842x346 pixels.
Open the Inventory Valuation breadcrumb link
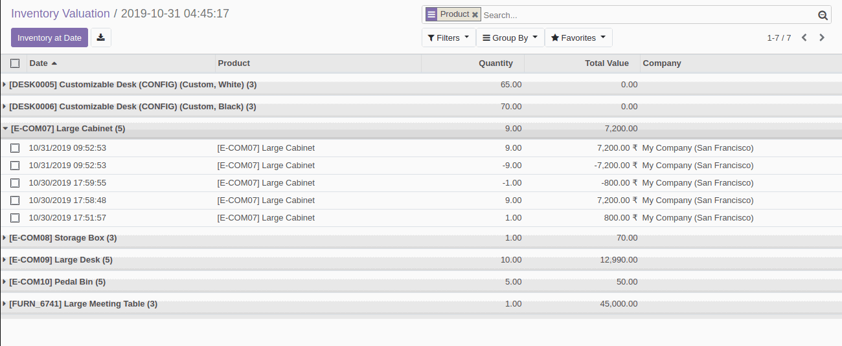[60, 14]
